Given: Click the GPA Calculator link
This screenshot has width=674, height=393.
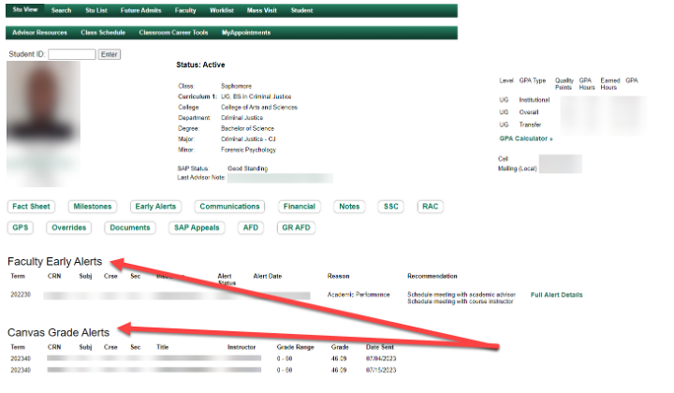Looking at the screenshot, I should 524,138.
